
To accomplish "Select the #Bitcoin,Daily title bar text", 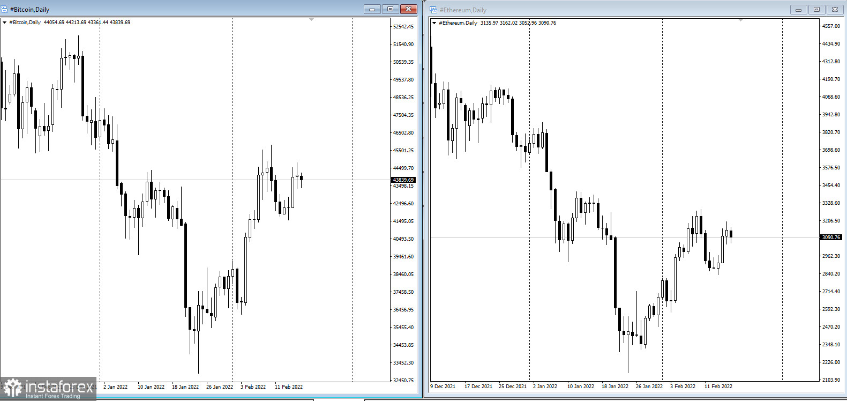I will 29,10.
